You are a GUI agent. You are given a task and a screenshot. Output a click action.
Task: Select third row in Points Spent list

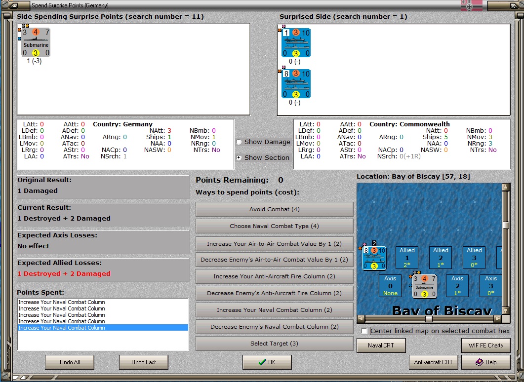[103, 315]
